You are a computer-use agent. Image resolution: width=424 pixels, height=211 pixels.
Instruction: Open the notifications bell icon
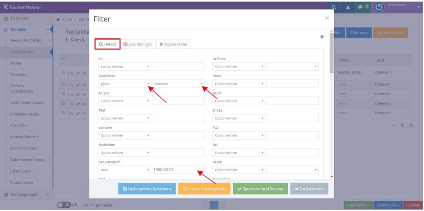pyautogui.click(x=348, y=7)
